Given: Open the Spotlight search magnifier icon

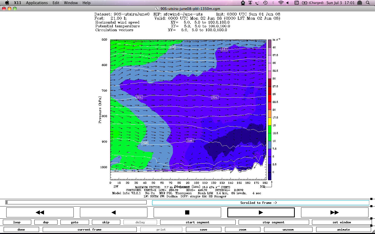Looking at the screenshot, I should click(x=368, y=3).
